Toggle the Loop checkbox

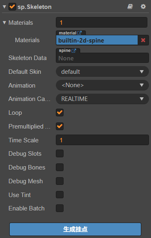[x=60, y=112]
